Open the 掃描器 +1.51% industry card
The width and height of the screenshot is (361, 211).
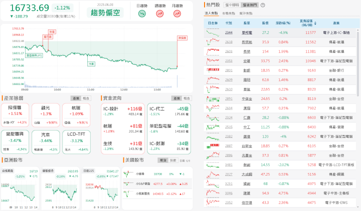click(15, 115)
